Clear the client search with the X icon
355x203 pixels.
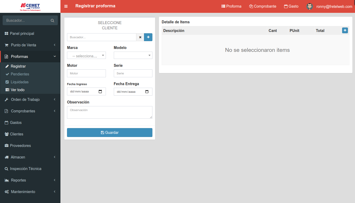click(140, 37)
